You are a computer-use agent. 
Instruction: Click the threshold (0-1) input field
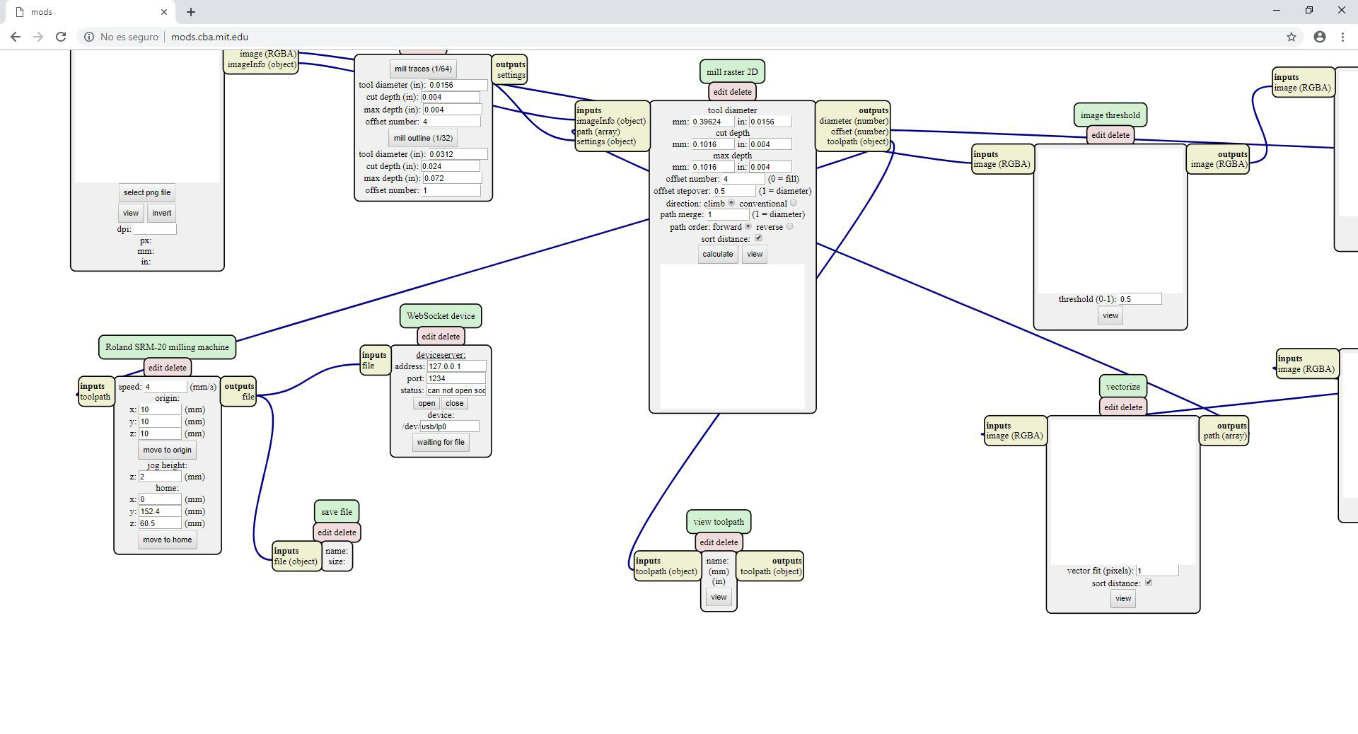[x=1139, y=299]
